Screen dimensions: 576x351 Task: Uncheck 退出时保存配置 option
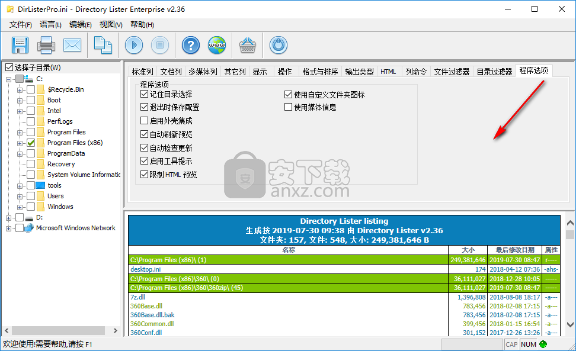(144, 107)
